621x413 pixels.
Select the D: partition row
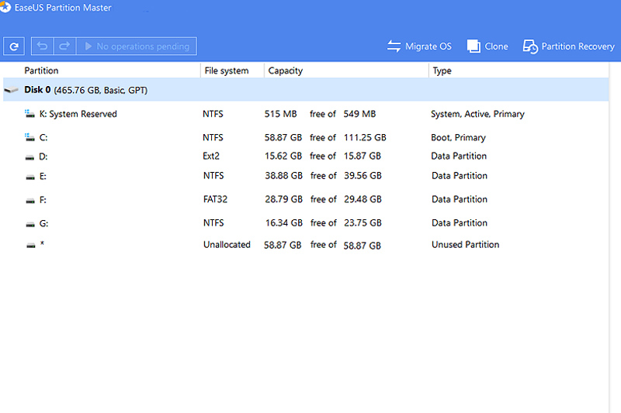click(306, 156)
